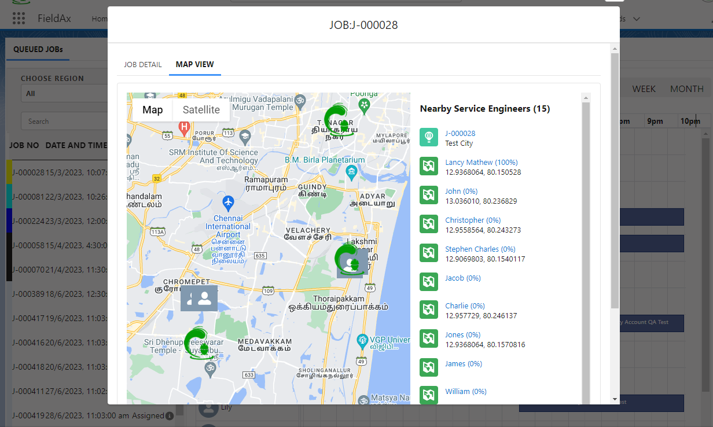Click the app launcher waffle icon
Image resolution: width=713 pixels, height=427 pixels.
[x=19, y=18]
